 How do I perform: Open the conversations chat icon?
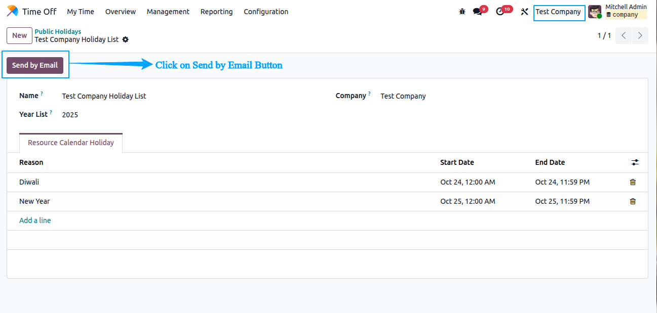pyautogui.click(x=477, y=12)
